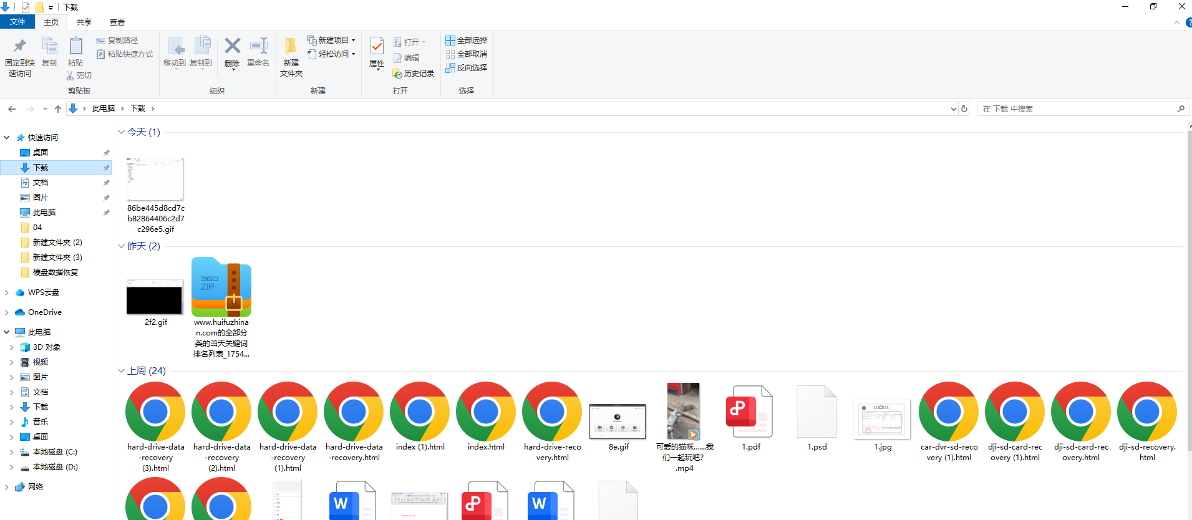This screenshot has height=520, width=1192.
Task: Click the red Delete X icon
Action: tap(232, 46)
